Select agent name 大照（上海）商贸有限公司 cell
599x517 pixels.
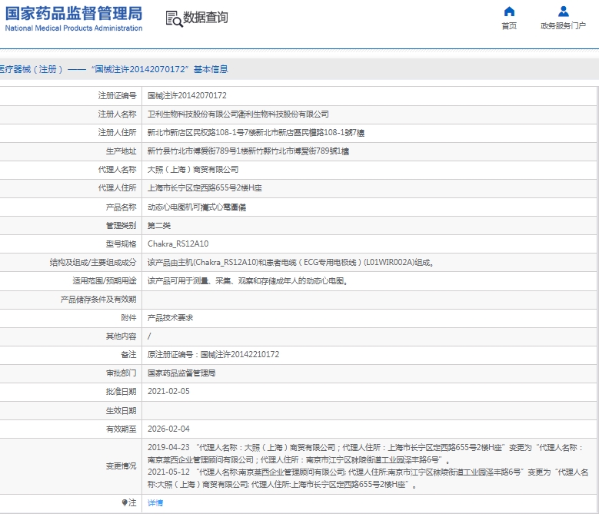point(193,170)
